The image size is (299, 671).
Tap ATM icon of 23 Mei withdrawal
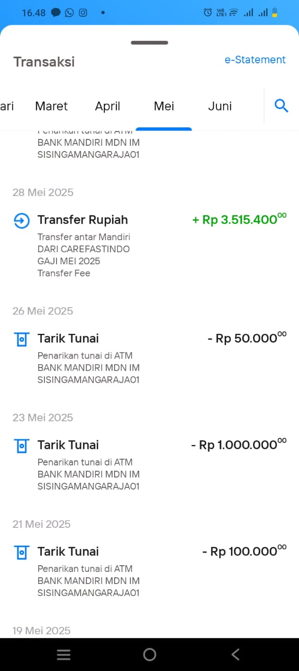pos(21,446)
